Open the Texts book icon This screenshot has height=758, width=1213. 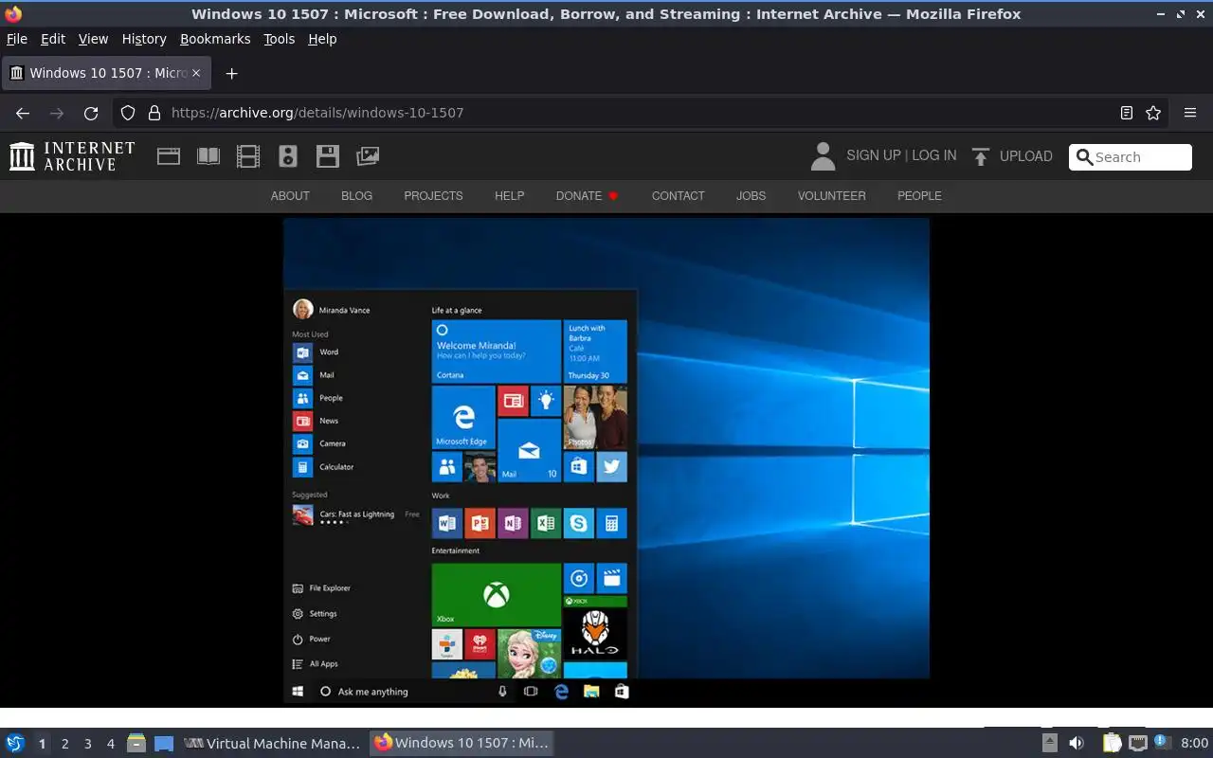[x=208, y=156]
